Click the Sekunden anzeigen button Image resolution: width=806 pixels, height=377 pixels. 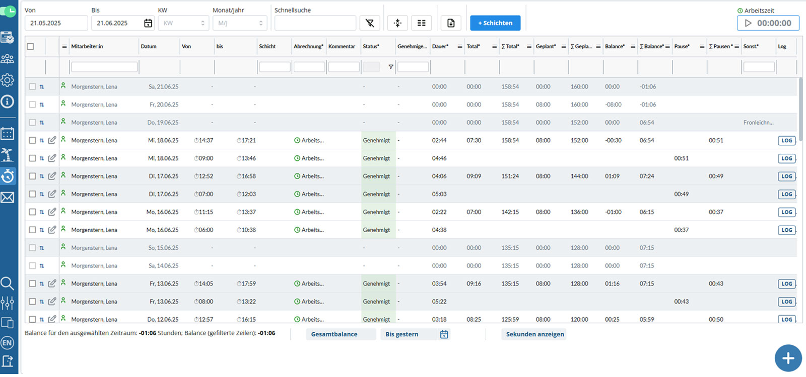(x=534, y=334)
